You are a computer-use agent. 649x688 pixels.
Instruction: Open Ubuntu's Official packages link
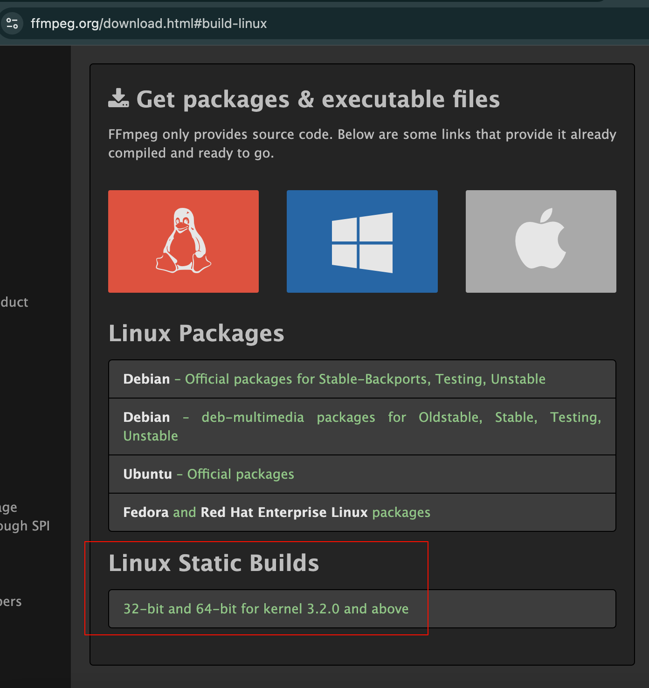(x=241, y=474)
